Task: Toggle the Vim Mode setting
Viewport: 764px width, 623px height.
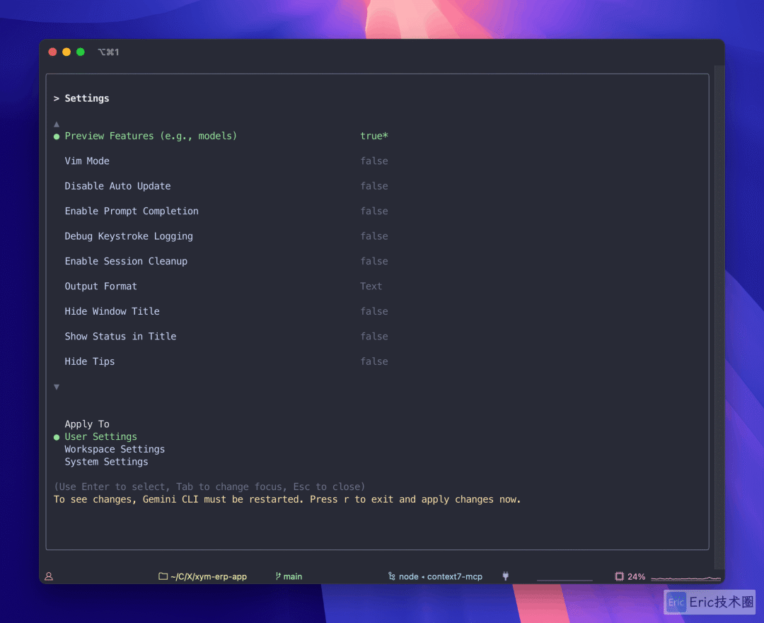Action: coord(87,161)
